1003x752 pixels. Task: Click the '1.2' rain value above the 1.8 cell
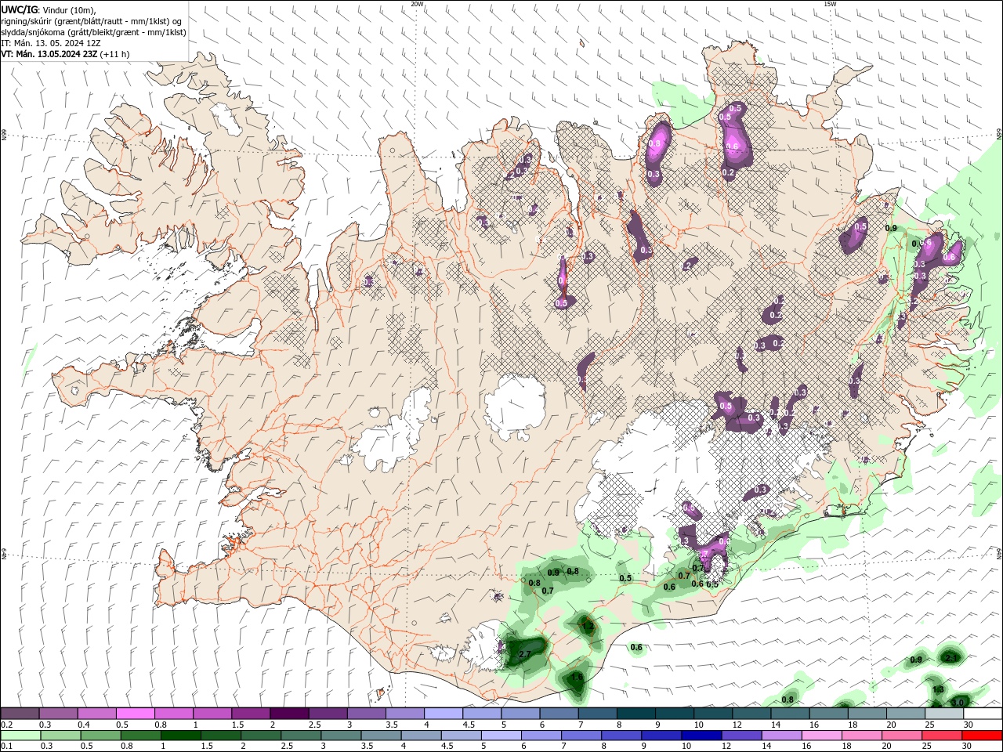click(x=587, y=626)
